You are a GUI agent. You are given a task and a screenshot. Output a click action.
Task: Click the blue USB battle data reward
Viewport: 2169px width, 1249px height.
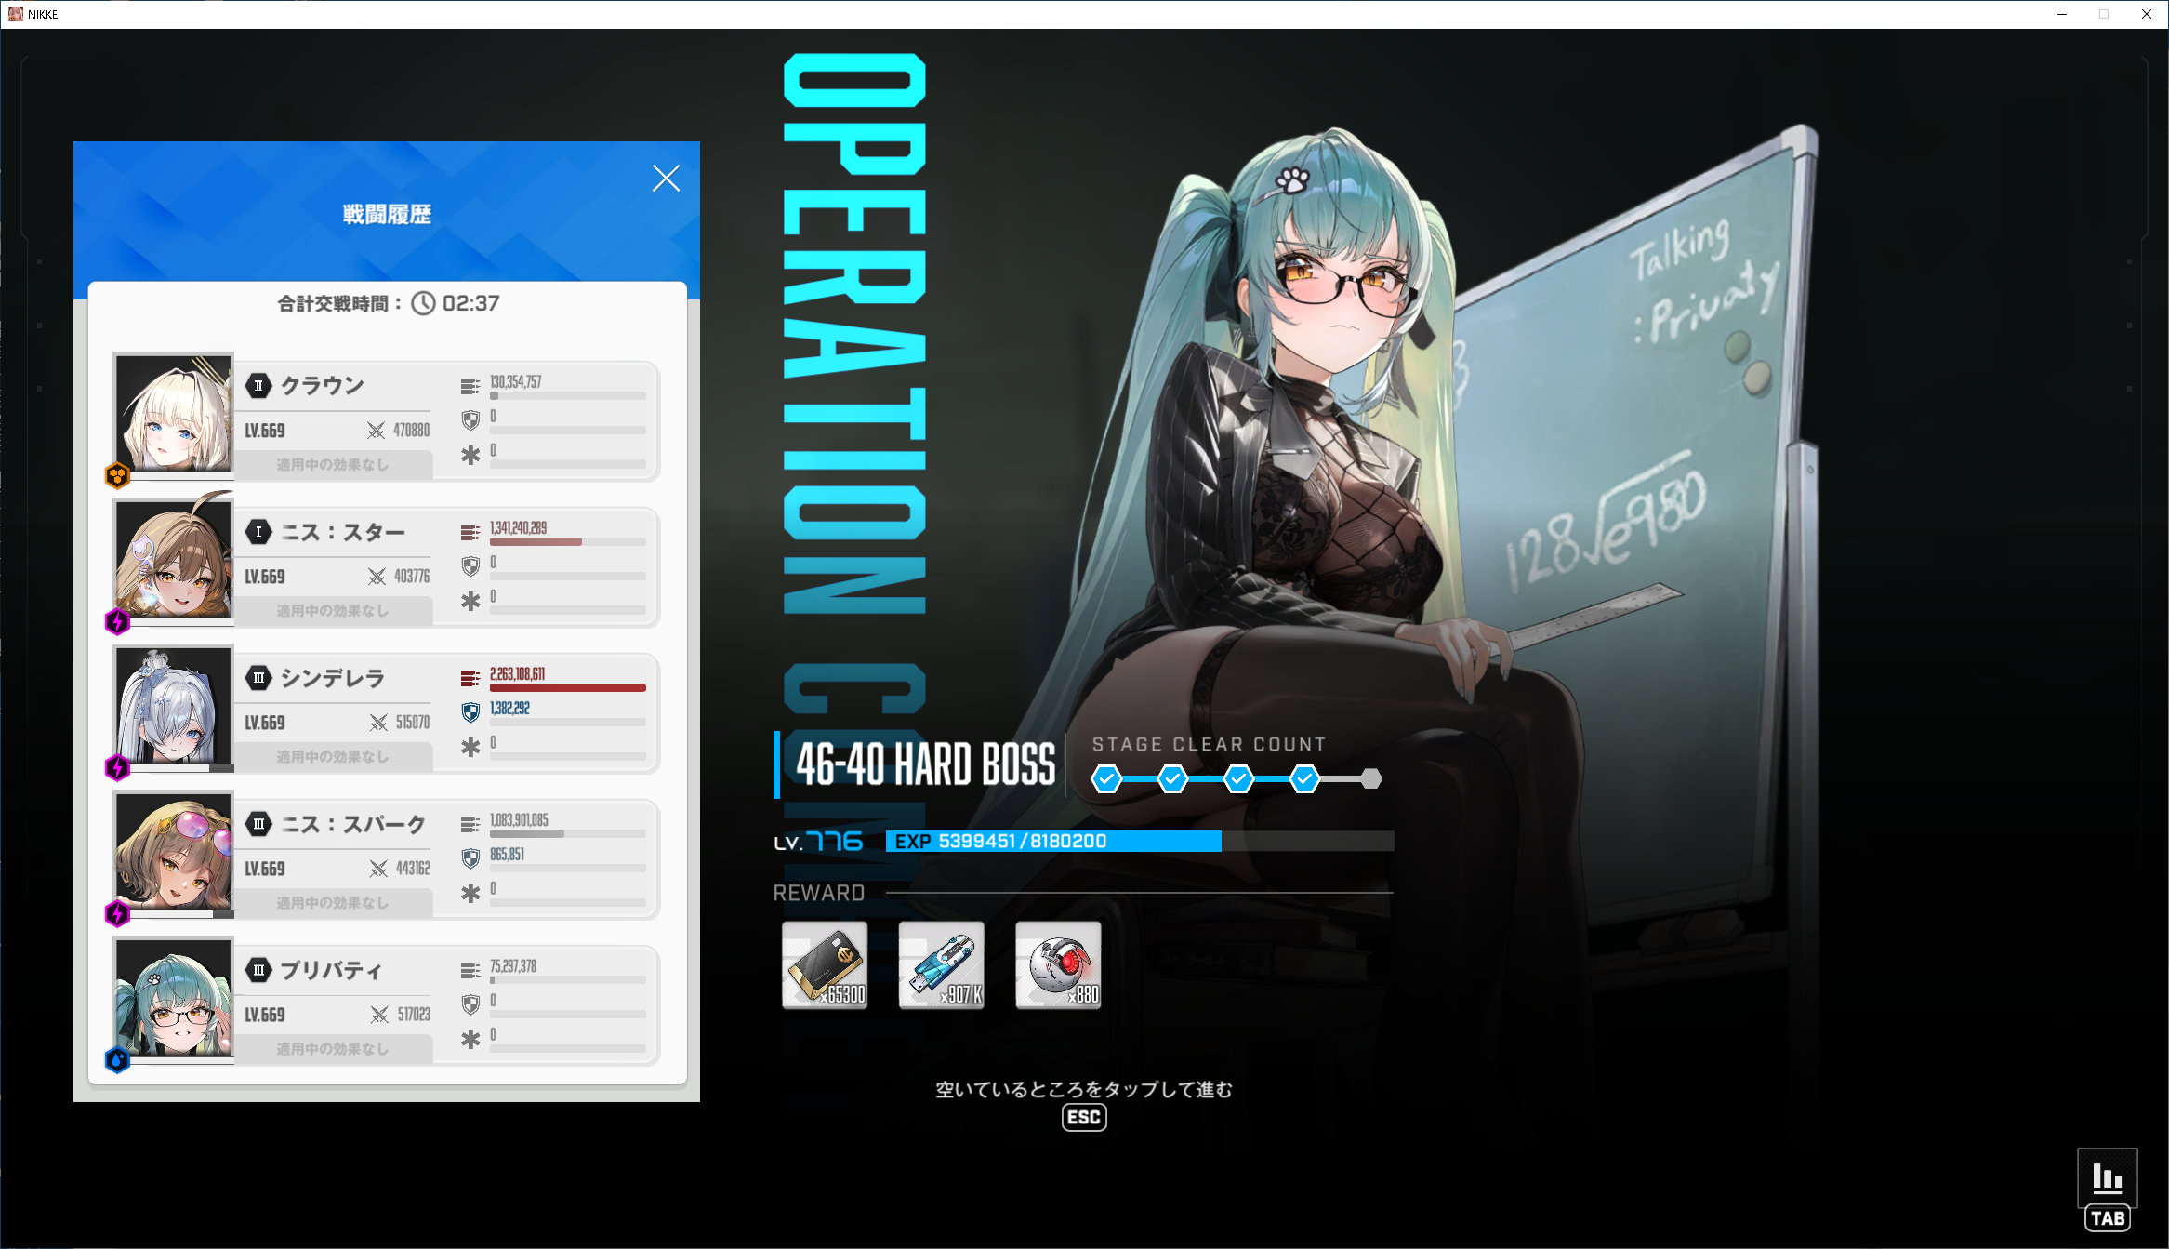(x=941, y=964)
